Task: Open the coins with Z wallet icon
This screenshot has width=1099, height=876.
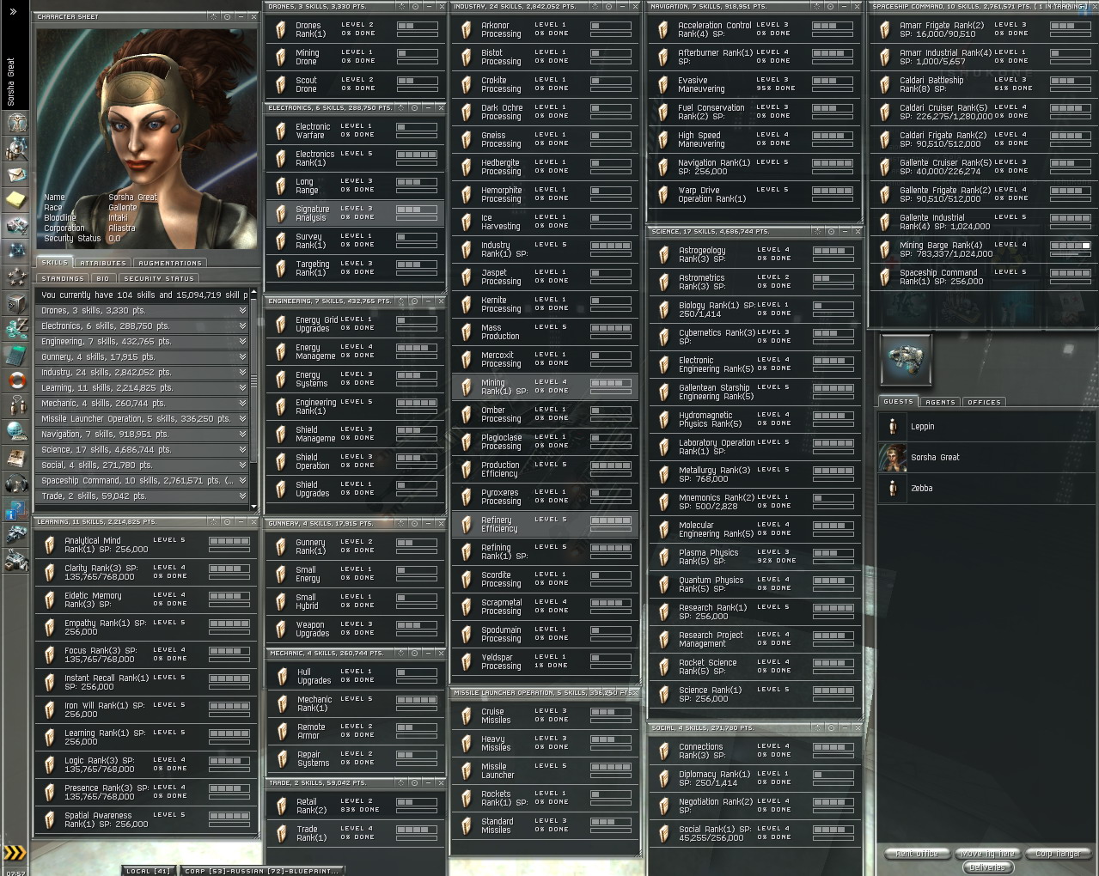Action: (x=16, y=329)
